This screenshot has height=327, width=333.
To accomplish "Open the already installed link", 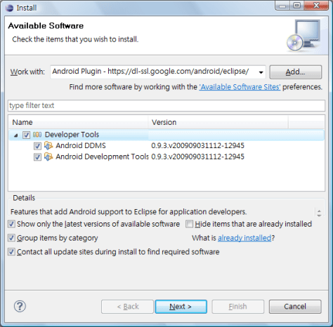I will 244,238.
